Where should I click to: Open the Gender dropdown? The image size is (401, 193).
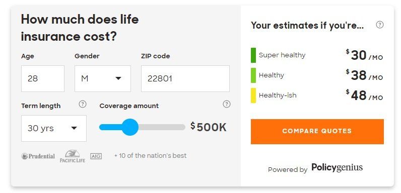[103, 78]
